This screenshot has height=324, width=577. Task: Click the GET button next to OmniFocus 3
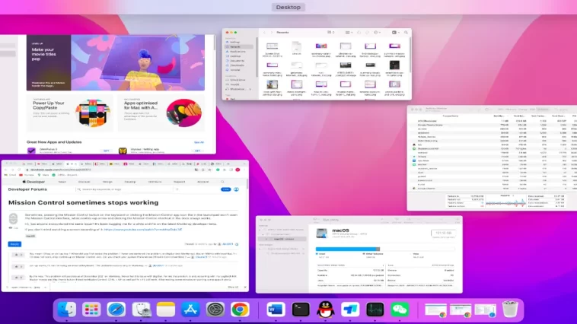point(106,151)
